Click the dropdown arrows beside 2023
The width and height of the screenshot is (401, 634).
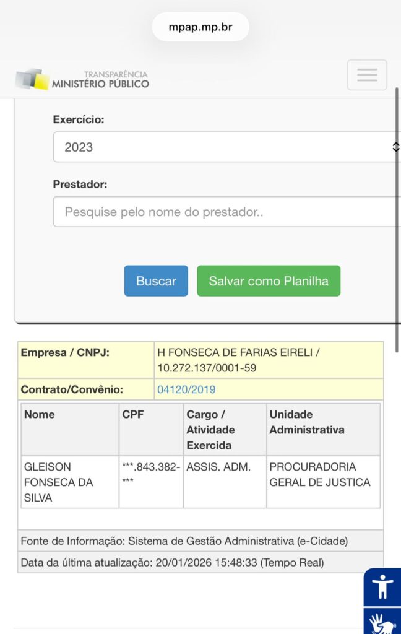point(395,147)
